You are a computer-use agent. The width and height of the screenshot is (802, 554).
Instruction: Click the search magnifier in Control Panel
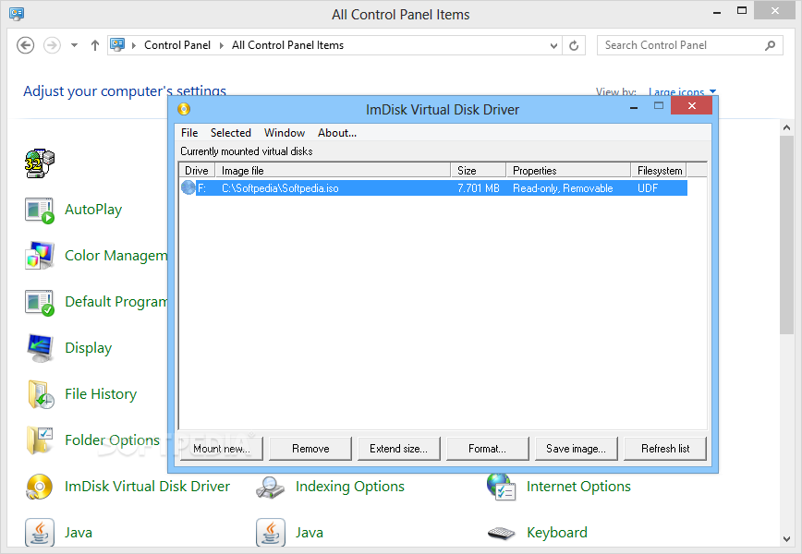click(x=770, y=45)
